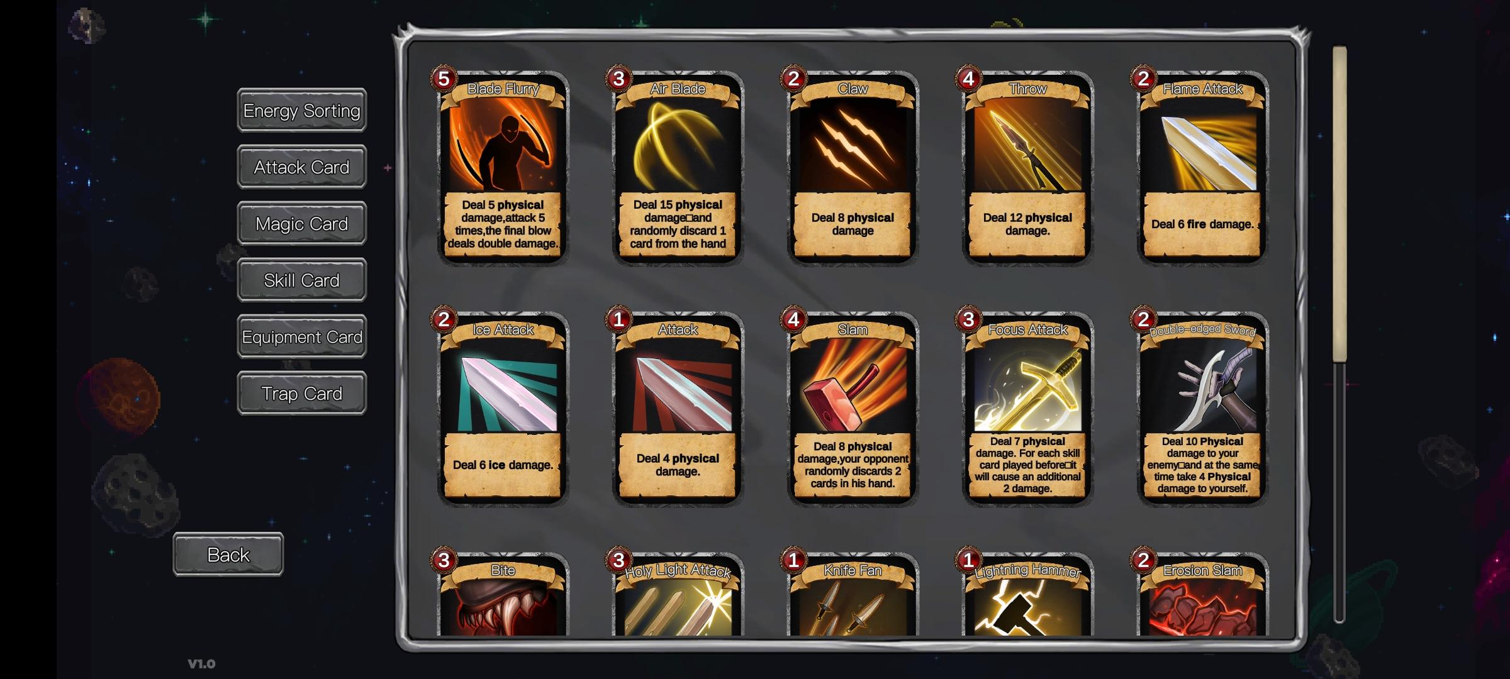Go back with the Back button
Screen dimensions: 1510x679
[228, 555]
